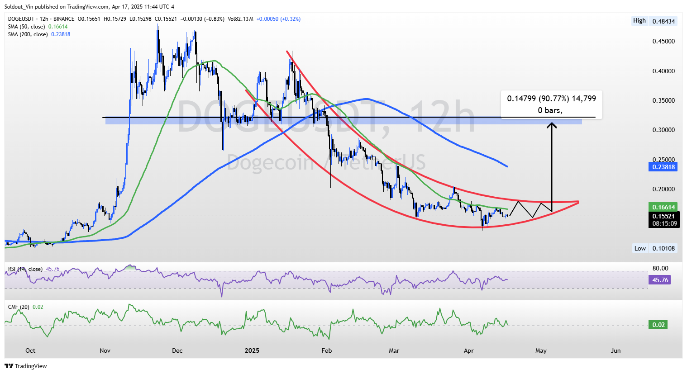The width and height of the screenshot is (687, 374).
Task: Click the black 0.15521 current price tag
Action: point(663,216)
